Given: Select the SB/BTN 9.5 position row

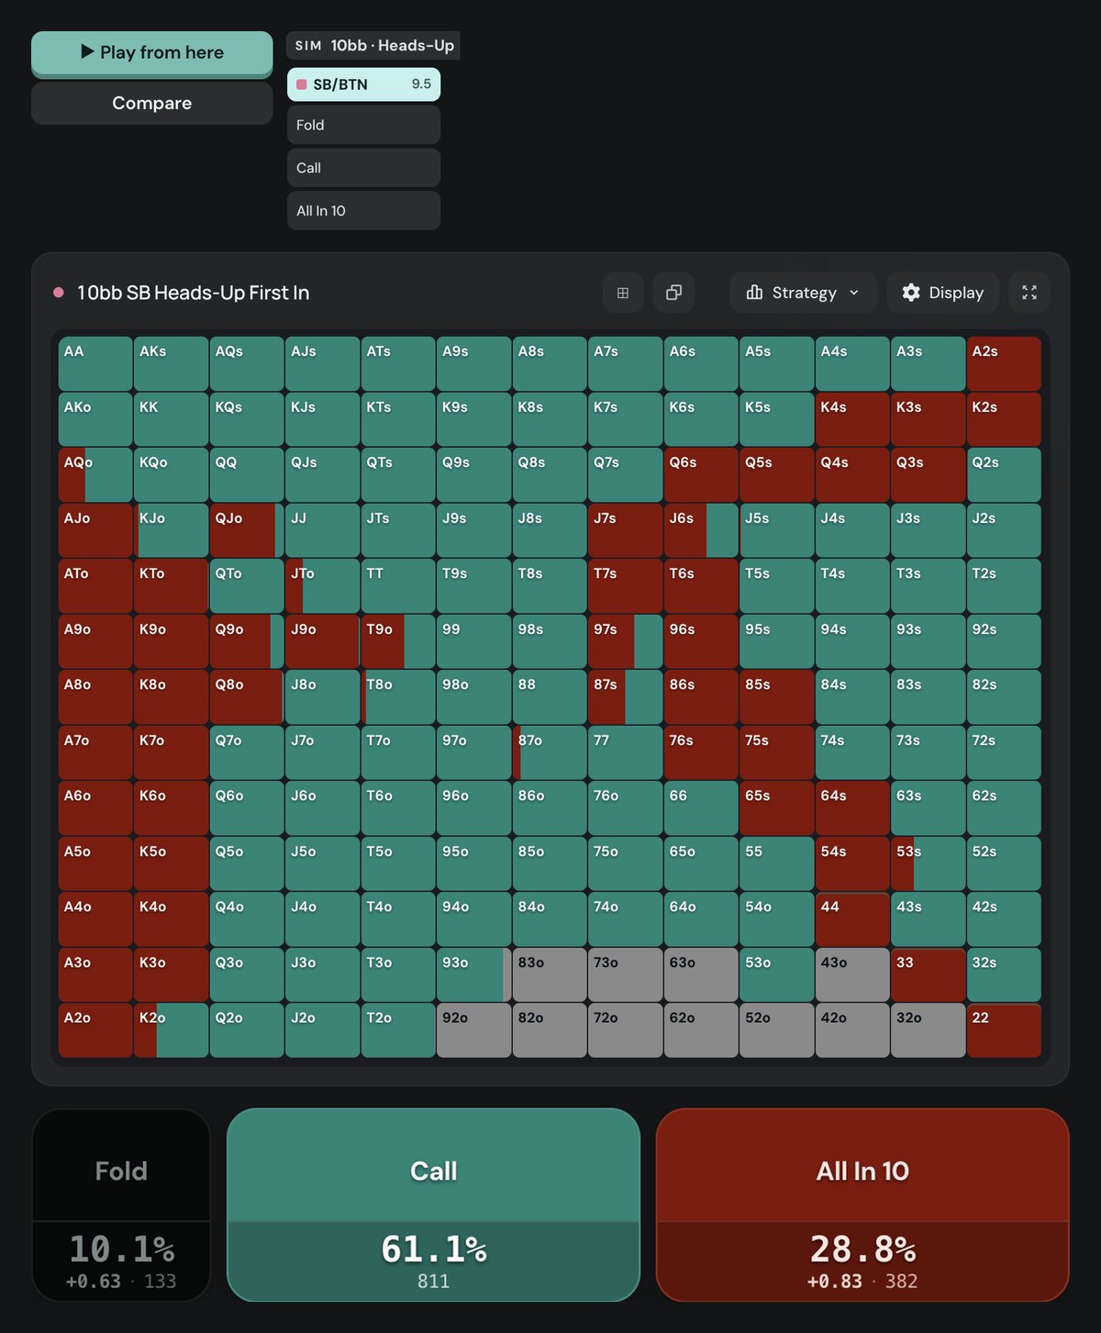Looking at the screenshot, I should pyautogui.click(x=363, y=84).
